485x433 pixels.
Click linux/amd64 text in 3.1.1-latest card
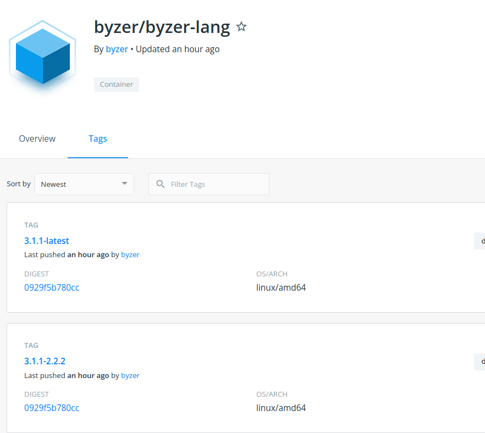[281, 287]
